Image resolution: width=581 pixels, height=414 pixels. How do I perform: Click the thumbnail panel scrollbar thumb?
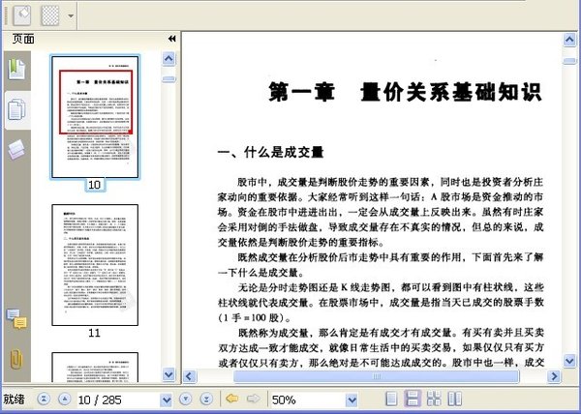(x=168, y=78)
